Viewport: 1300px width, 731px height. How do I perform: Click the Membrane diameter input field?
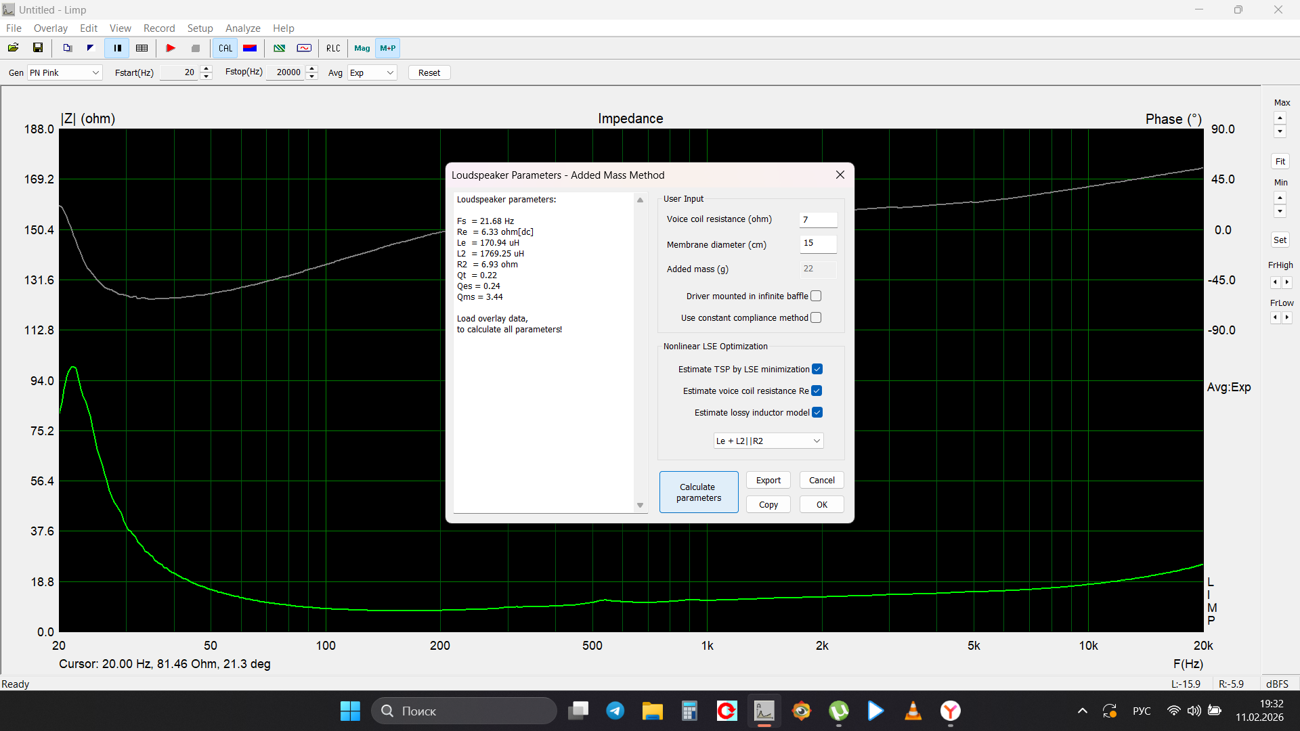pos(819,243)
